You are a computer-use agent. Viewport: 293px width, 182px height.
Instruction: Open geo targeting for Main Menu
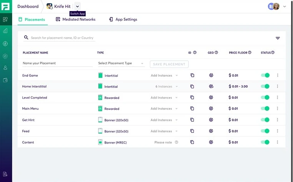pos(211,108)
